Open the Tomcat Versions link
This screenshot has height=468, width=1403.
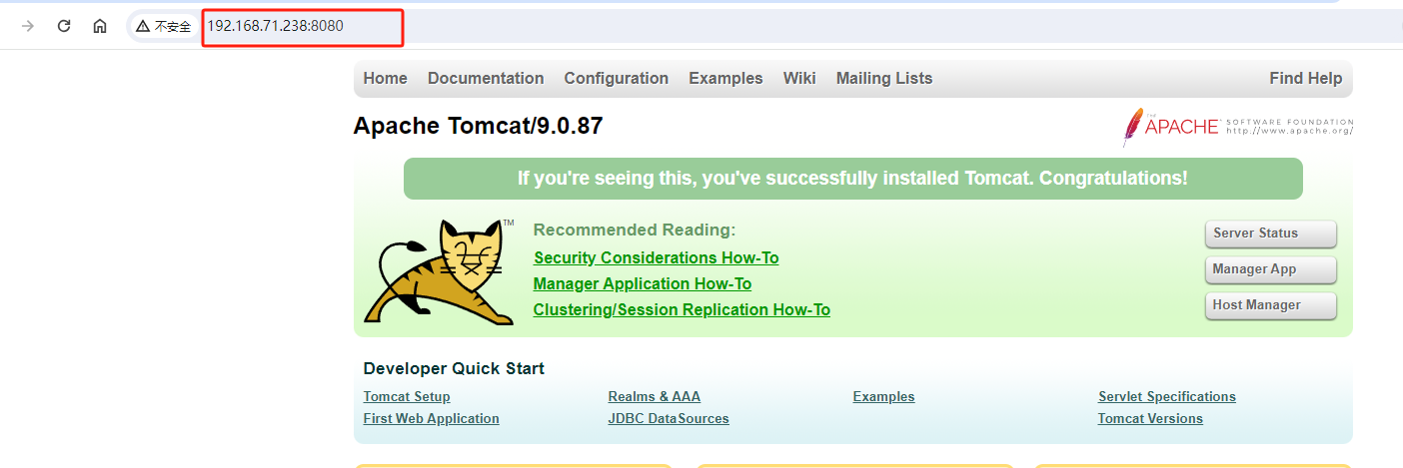1150,419
